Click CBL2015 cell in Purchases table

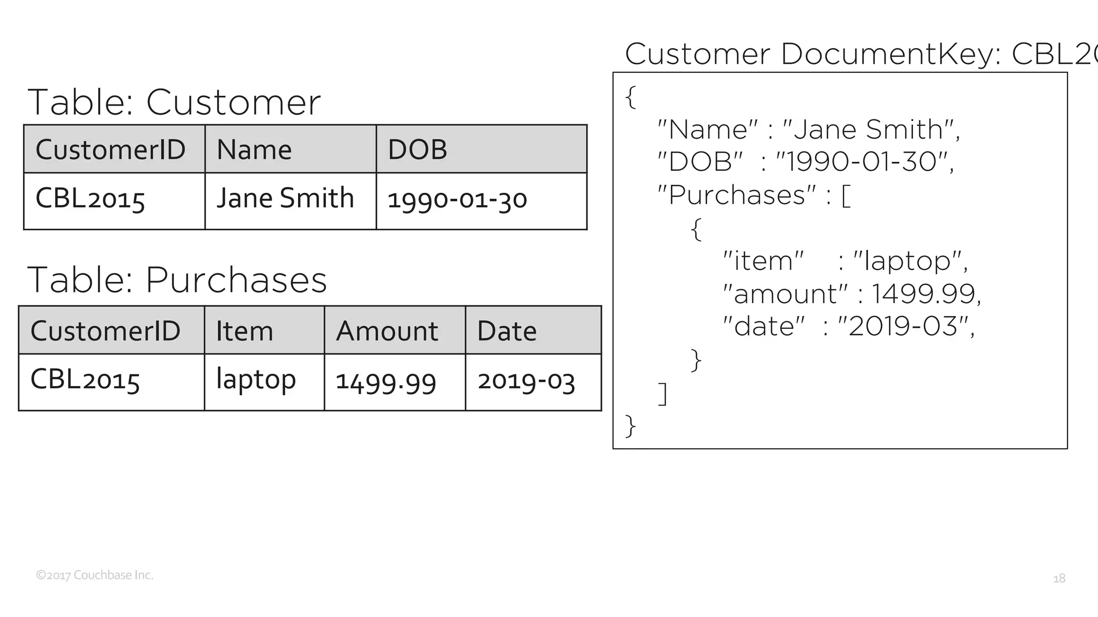[112, 382]
